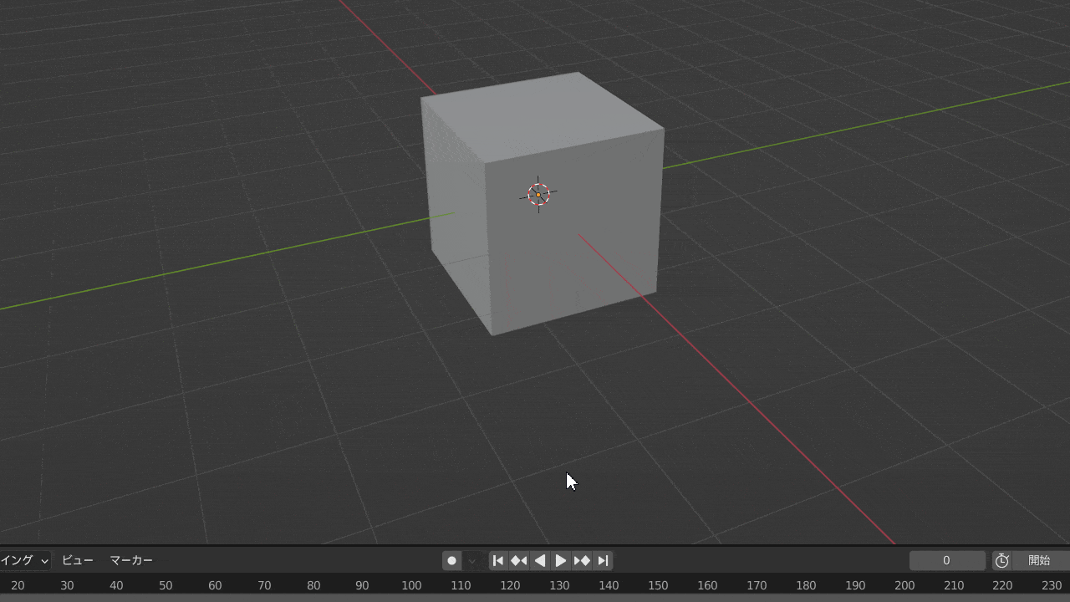
Task: Open the マーカー menu
Action: [130, 560]
